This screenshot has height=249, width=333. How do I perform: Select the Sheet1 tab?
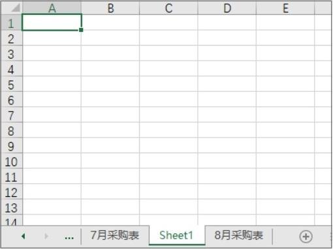pyautogui.click(x=176, y=235)
